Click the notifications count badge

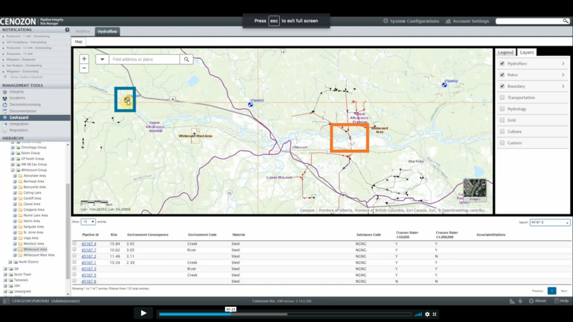(x=67, y=30)
